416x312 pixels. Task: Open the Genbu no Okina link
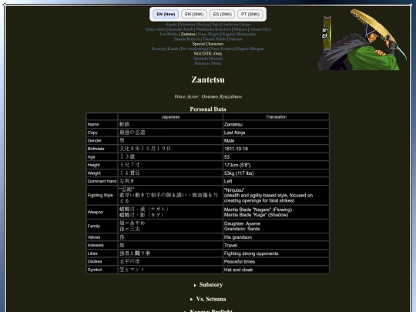(x=236, y=25)
